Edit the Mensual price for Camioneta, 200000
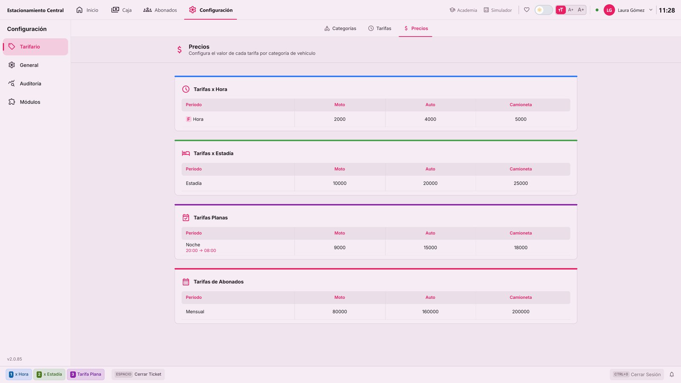 coord(521,312)
